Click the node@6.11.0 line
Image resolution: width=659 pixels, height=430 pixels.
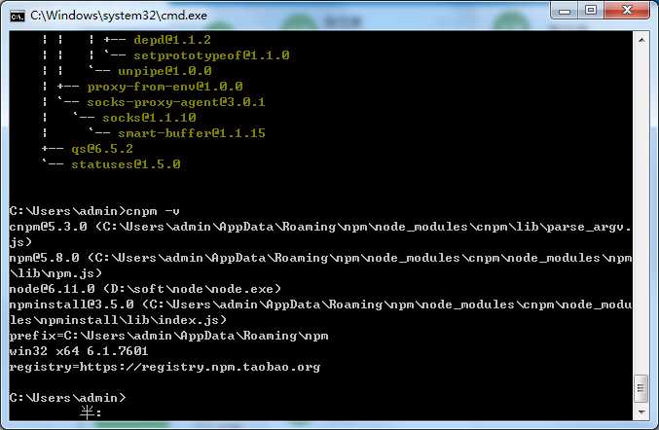pos(145,289)
